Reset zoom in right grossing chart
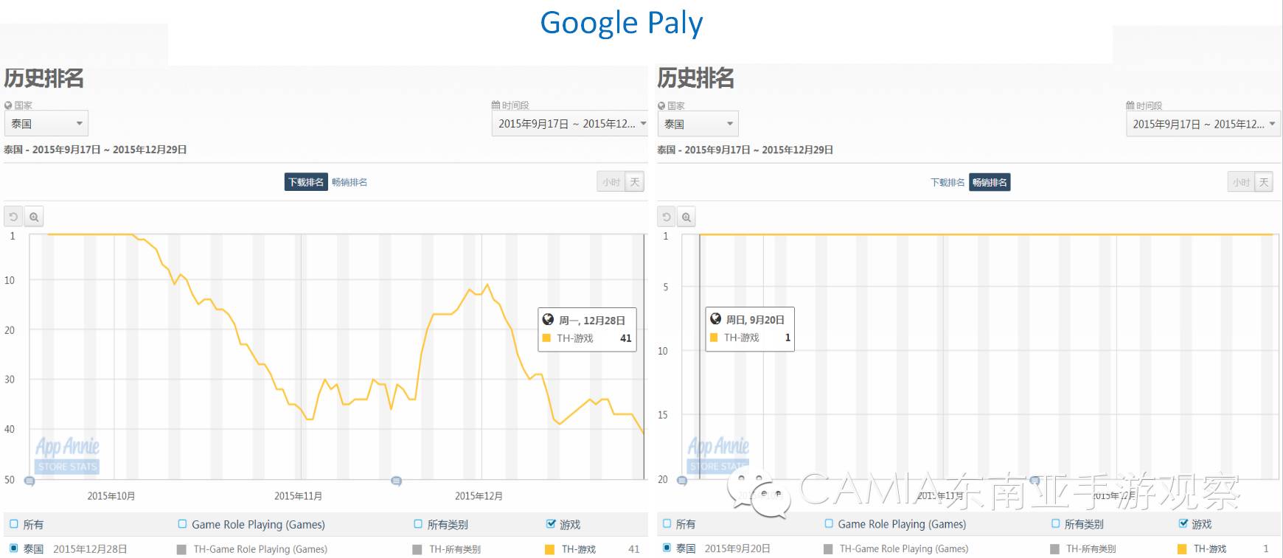Viewport: 1283px width, 558px height. 667,217
